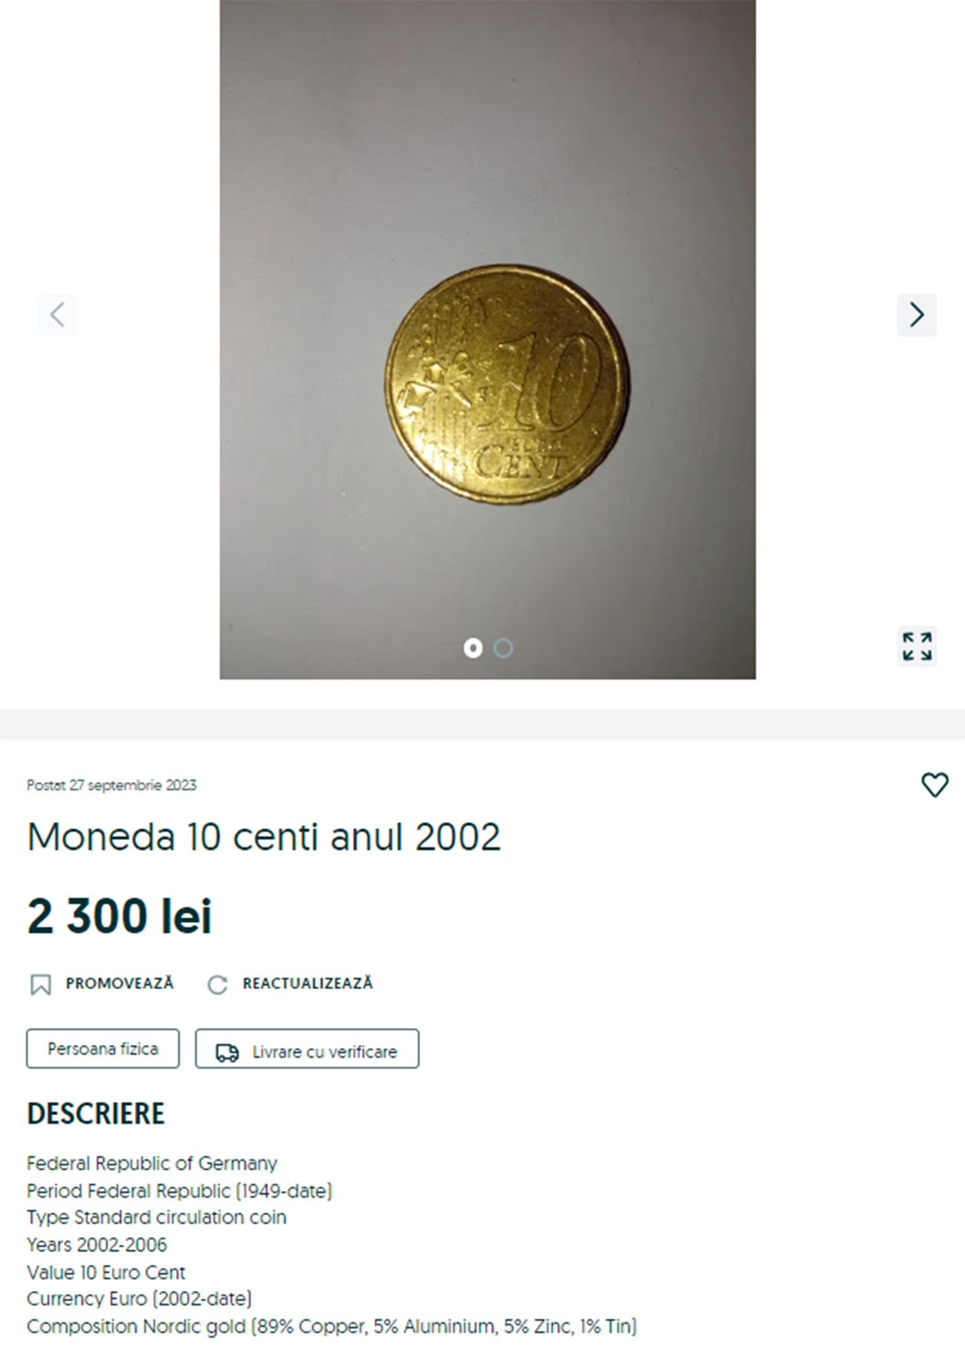The height and width of the screenshot is (1353, 965).
Task: Click the bookmark icon beside Promovează
Action: tap(41, 984)
